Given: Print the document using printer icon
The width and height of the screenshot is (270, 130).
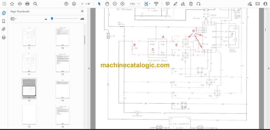Looking at the screenshot, I should 28,4.
